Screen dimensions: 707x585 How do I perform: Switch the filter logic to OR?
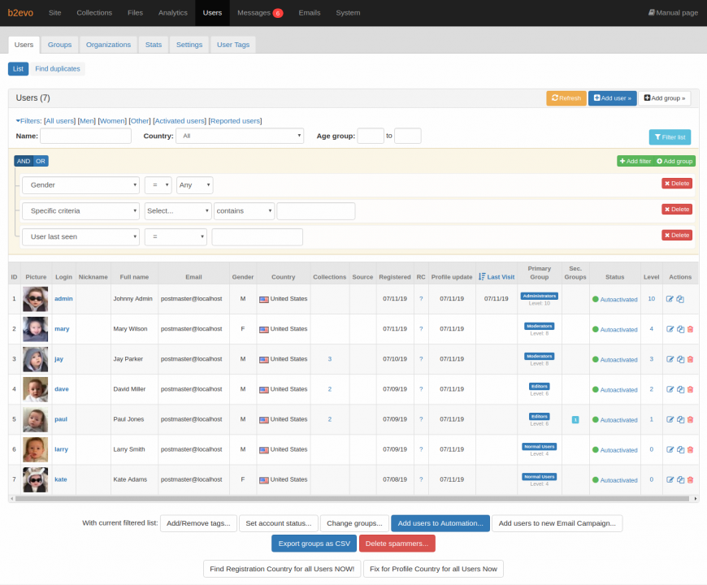[x=41, y=161]
